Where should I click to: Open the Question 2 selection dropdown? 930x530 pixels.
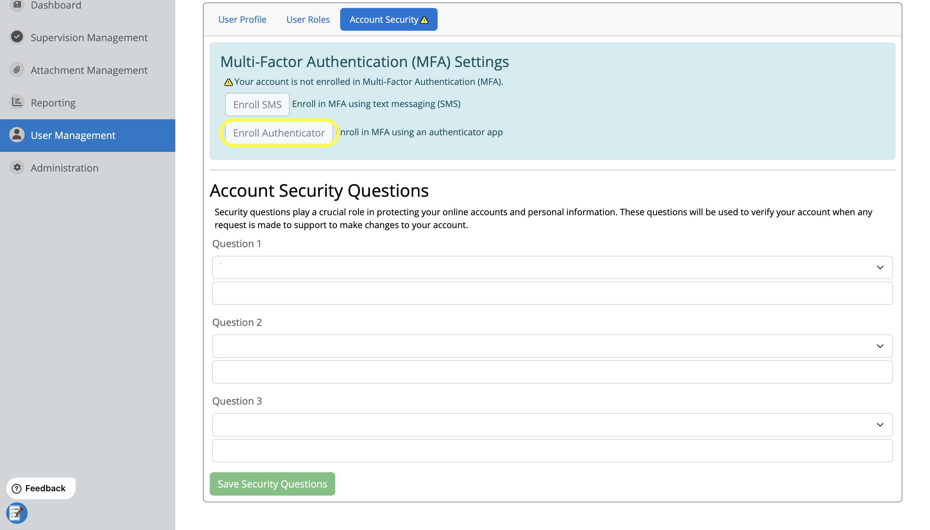(552, 346)
